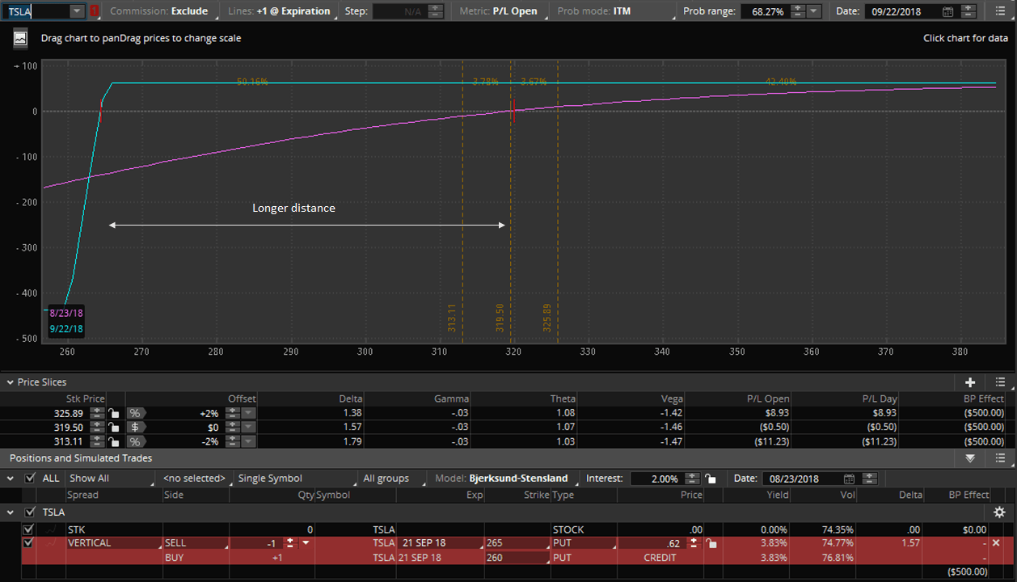Uncheck the ALL positions checkbox

click(30, 479)
